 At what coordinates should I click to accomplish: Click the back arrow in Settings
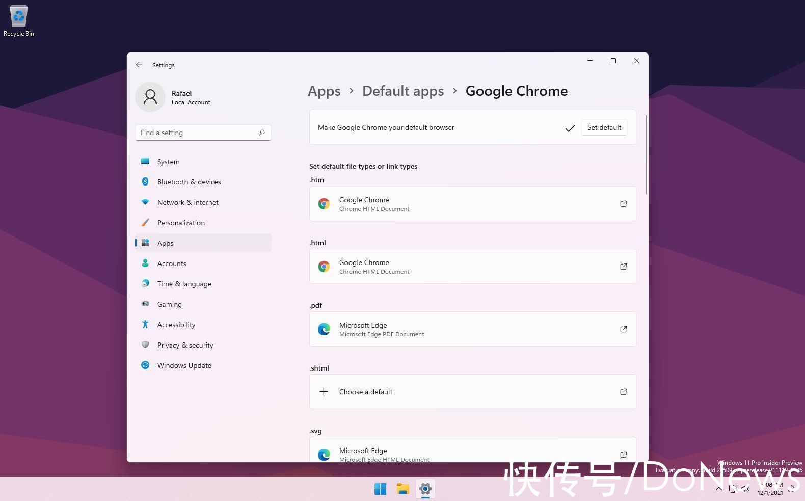(x=139, y=65)
